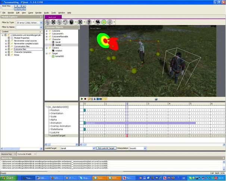
Task: Select the Overlay Animation track row
Action: click(61, 126)
